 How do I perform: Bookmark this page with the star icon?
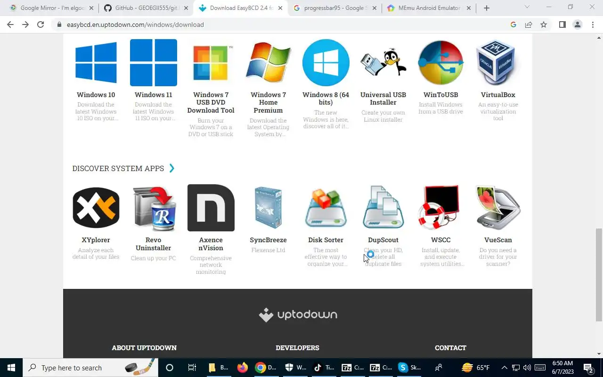[544, 25]
